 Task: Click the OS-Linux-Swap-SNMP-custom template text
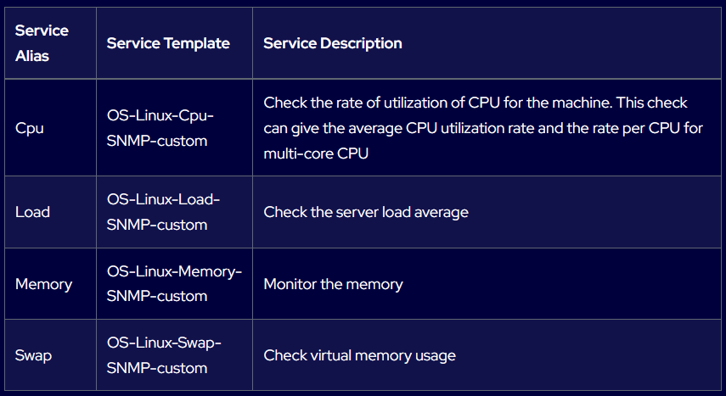click(164, 355)
